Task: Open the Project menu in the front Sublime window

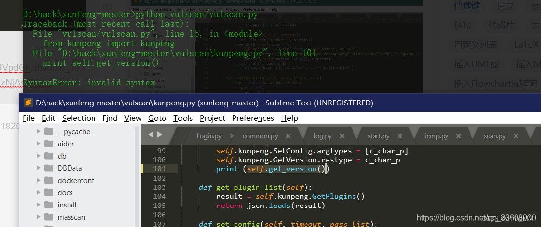Action: pos(212,118)
